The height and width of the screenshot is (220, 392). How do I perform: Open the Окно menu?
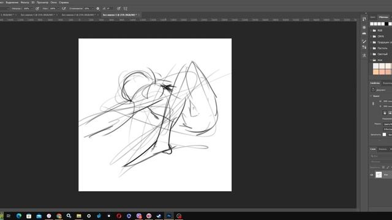(x=54, y=2)
